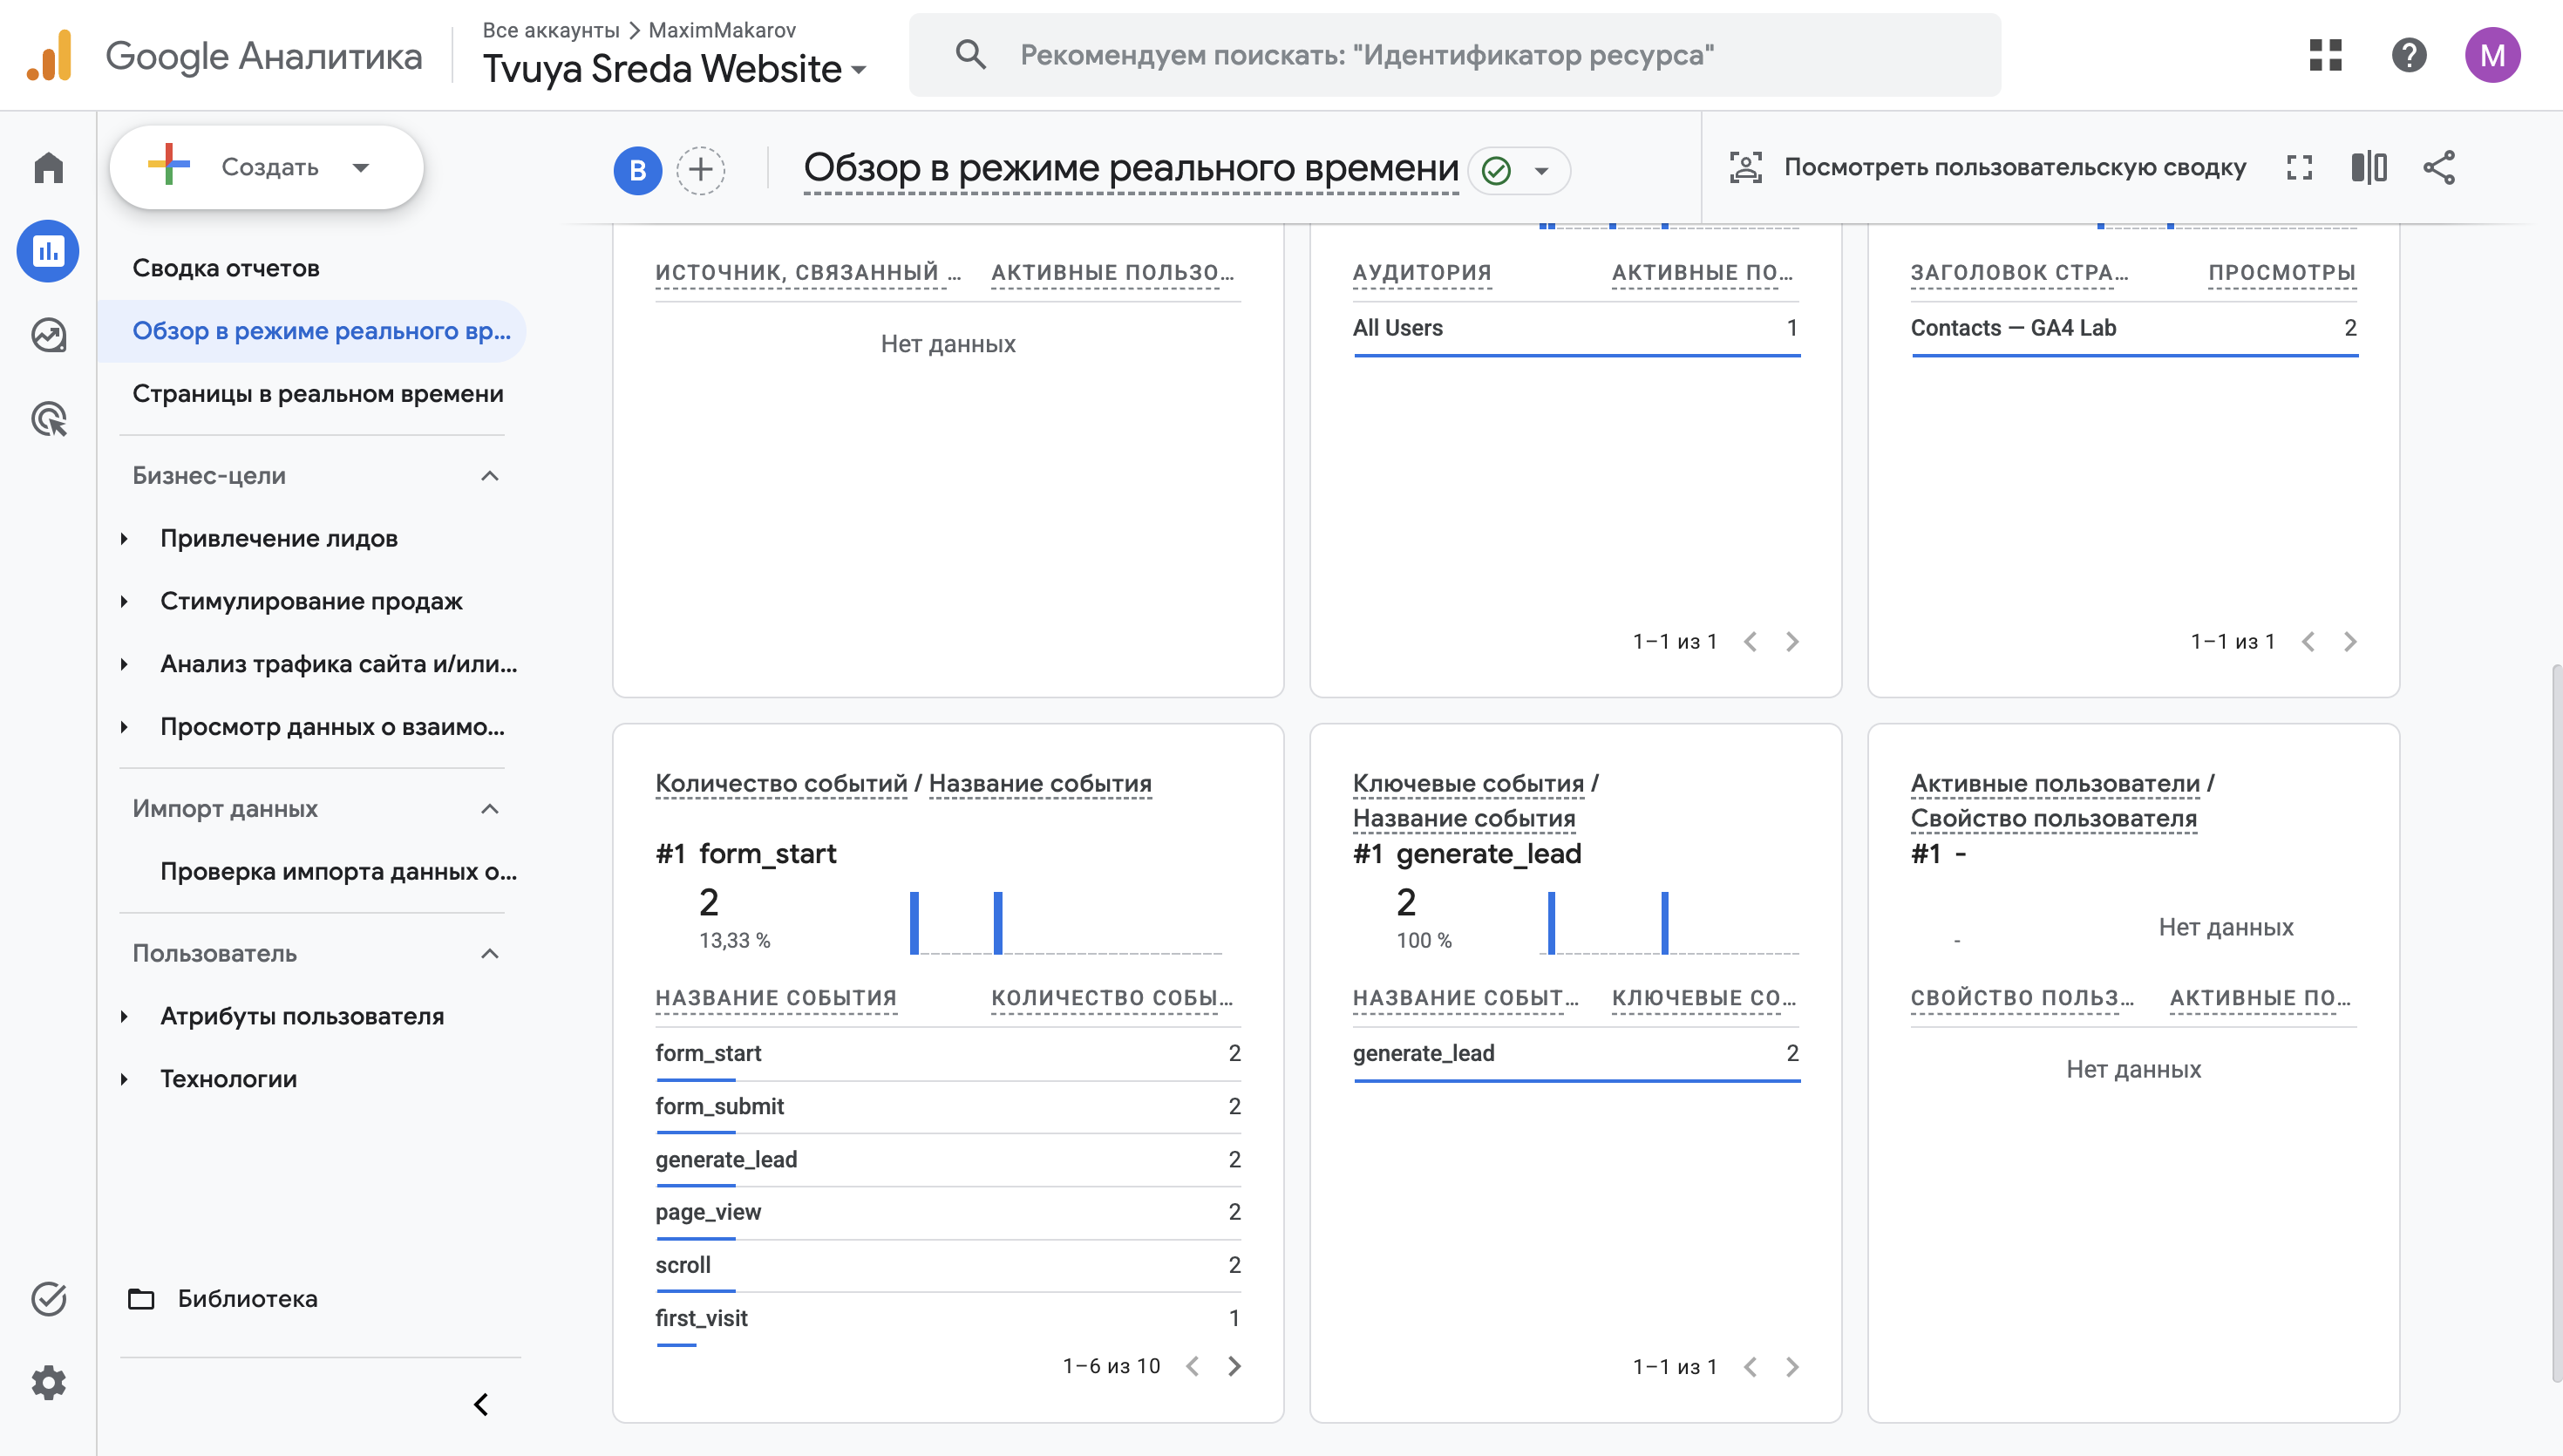Image resolution: width=2563 pixels, height=1456 pixels.
Task: Expand Привлечение лидов tree item
Action: click(x=124, y=538)
